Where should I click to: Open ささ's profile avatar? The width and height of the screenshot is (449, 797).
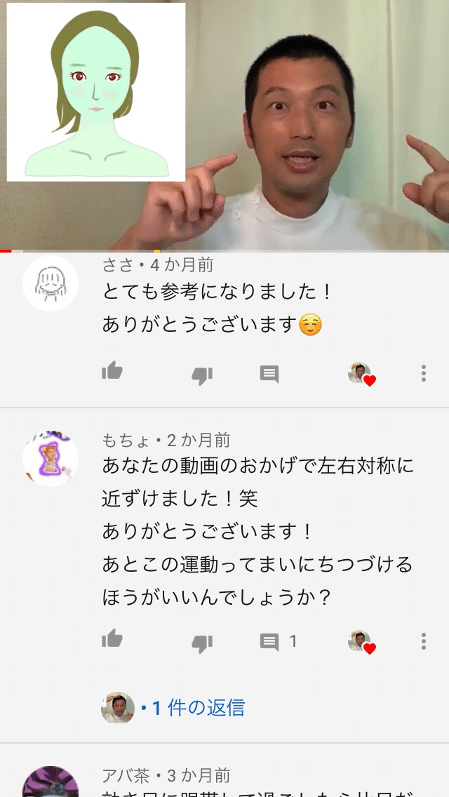click(51, 283)
